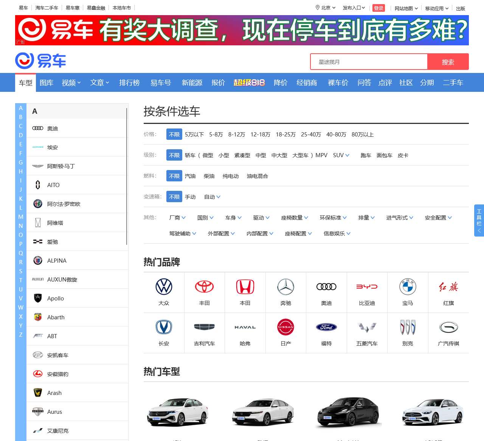Click the brand list scrollbar
Viewport: 484px width, 441px height.
coord(127,176)
